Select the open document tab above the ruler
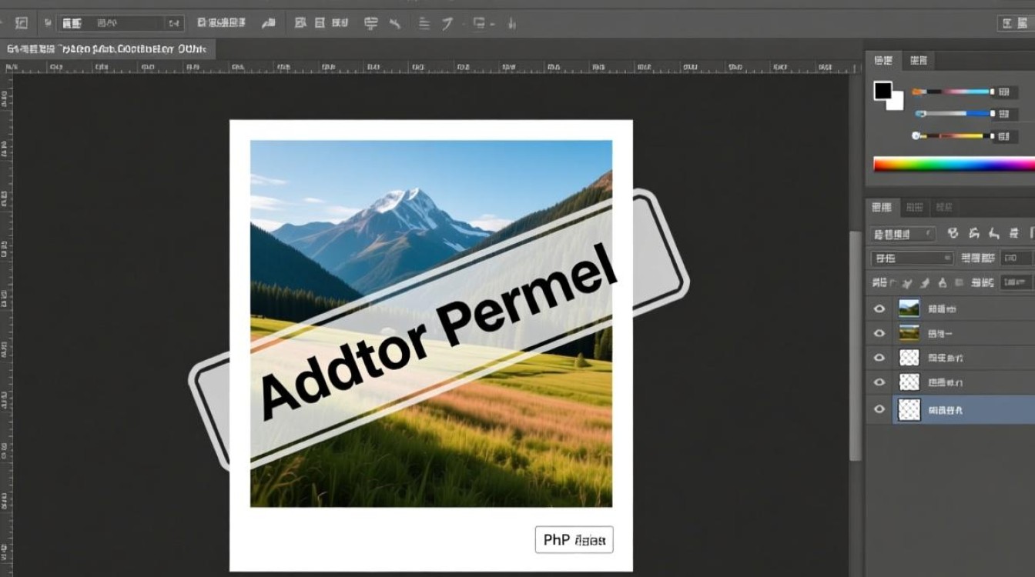Image resolution: width=1035 pixels, height=577 pixels. point(106,49)
